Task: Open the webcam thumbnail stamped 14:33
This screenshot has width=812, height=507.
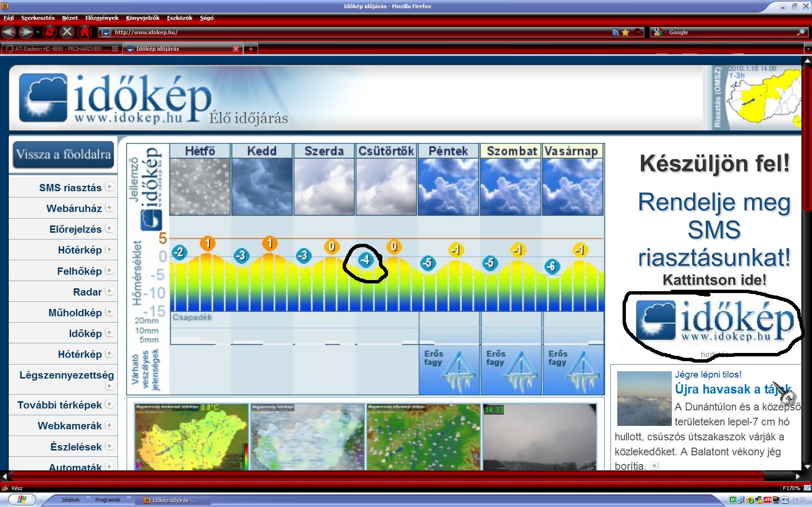Action: click(539, 437)
